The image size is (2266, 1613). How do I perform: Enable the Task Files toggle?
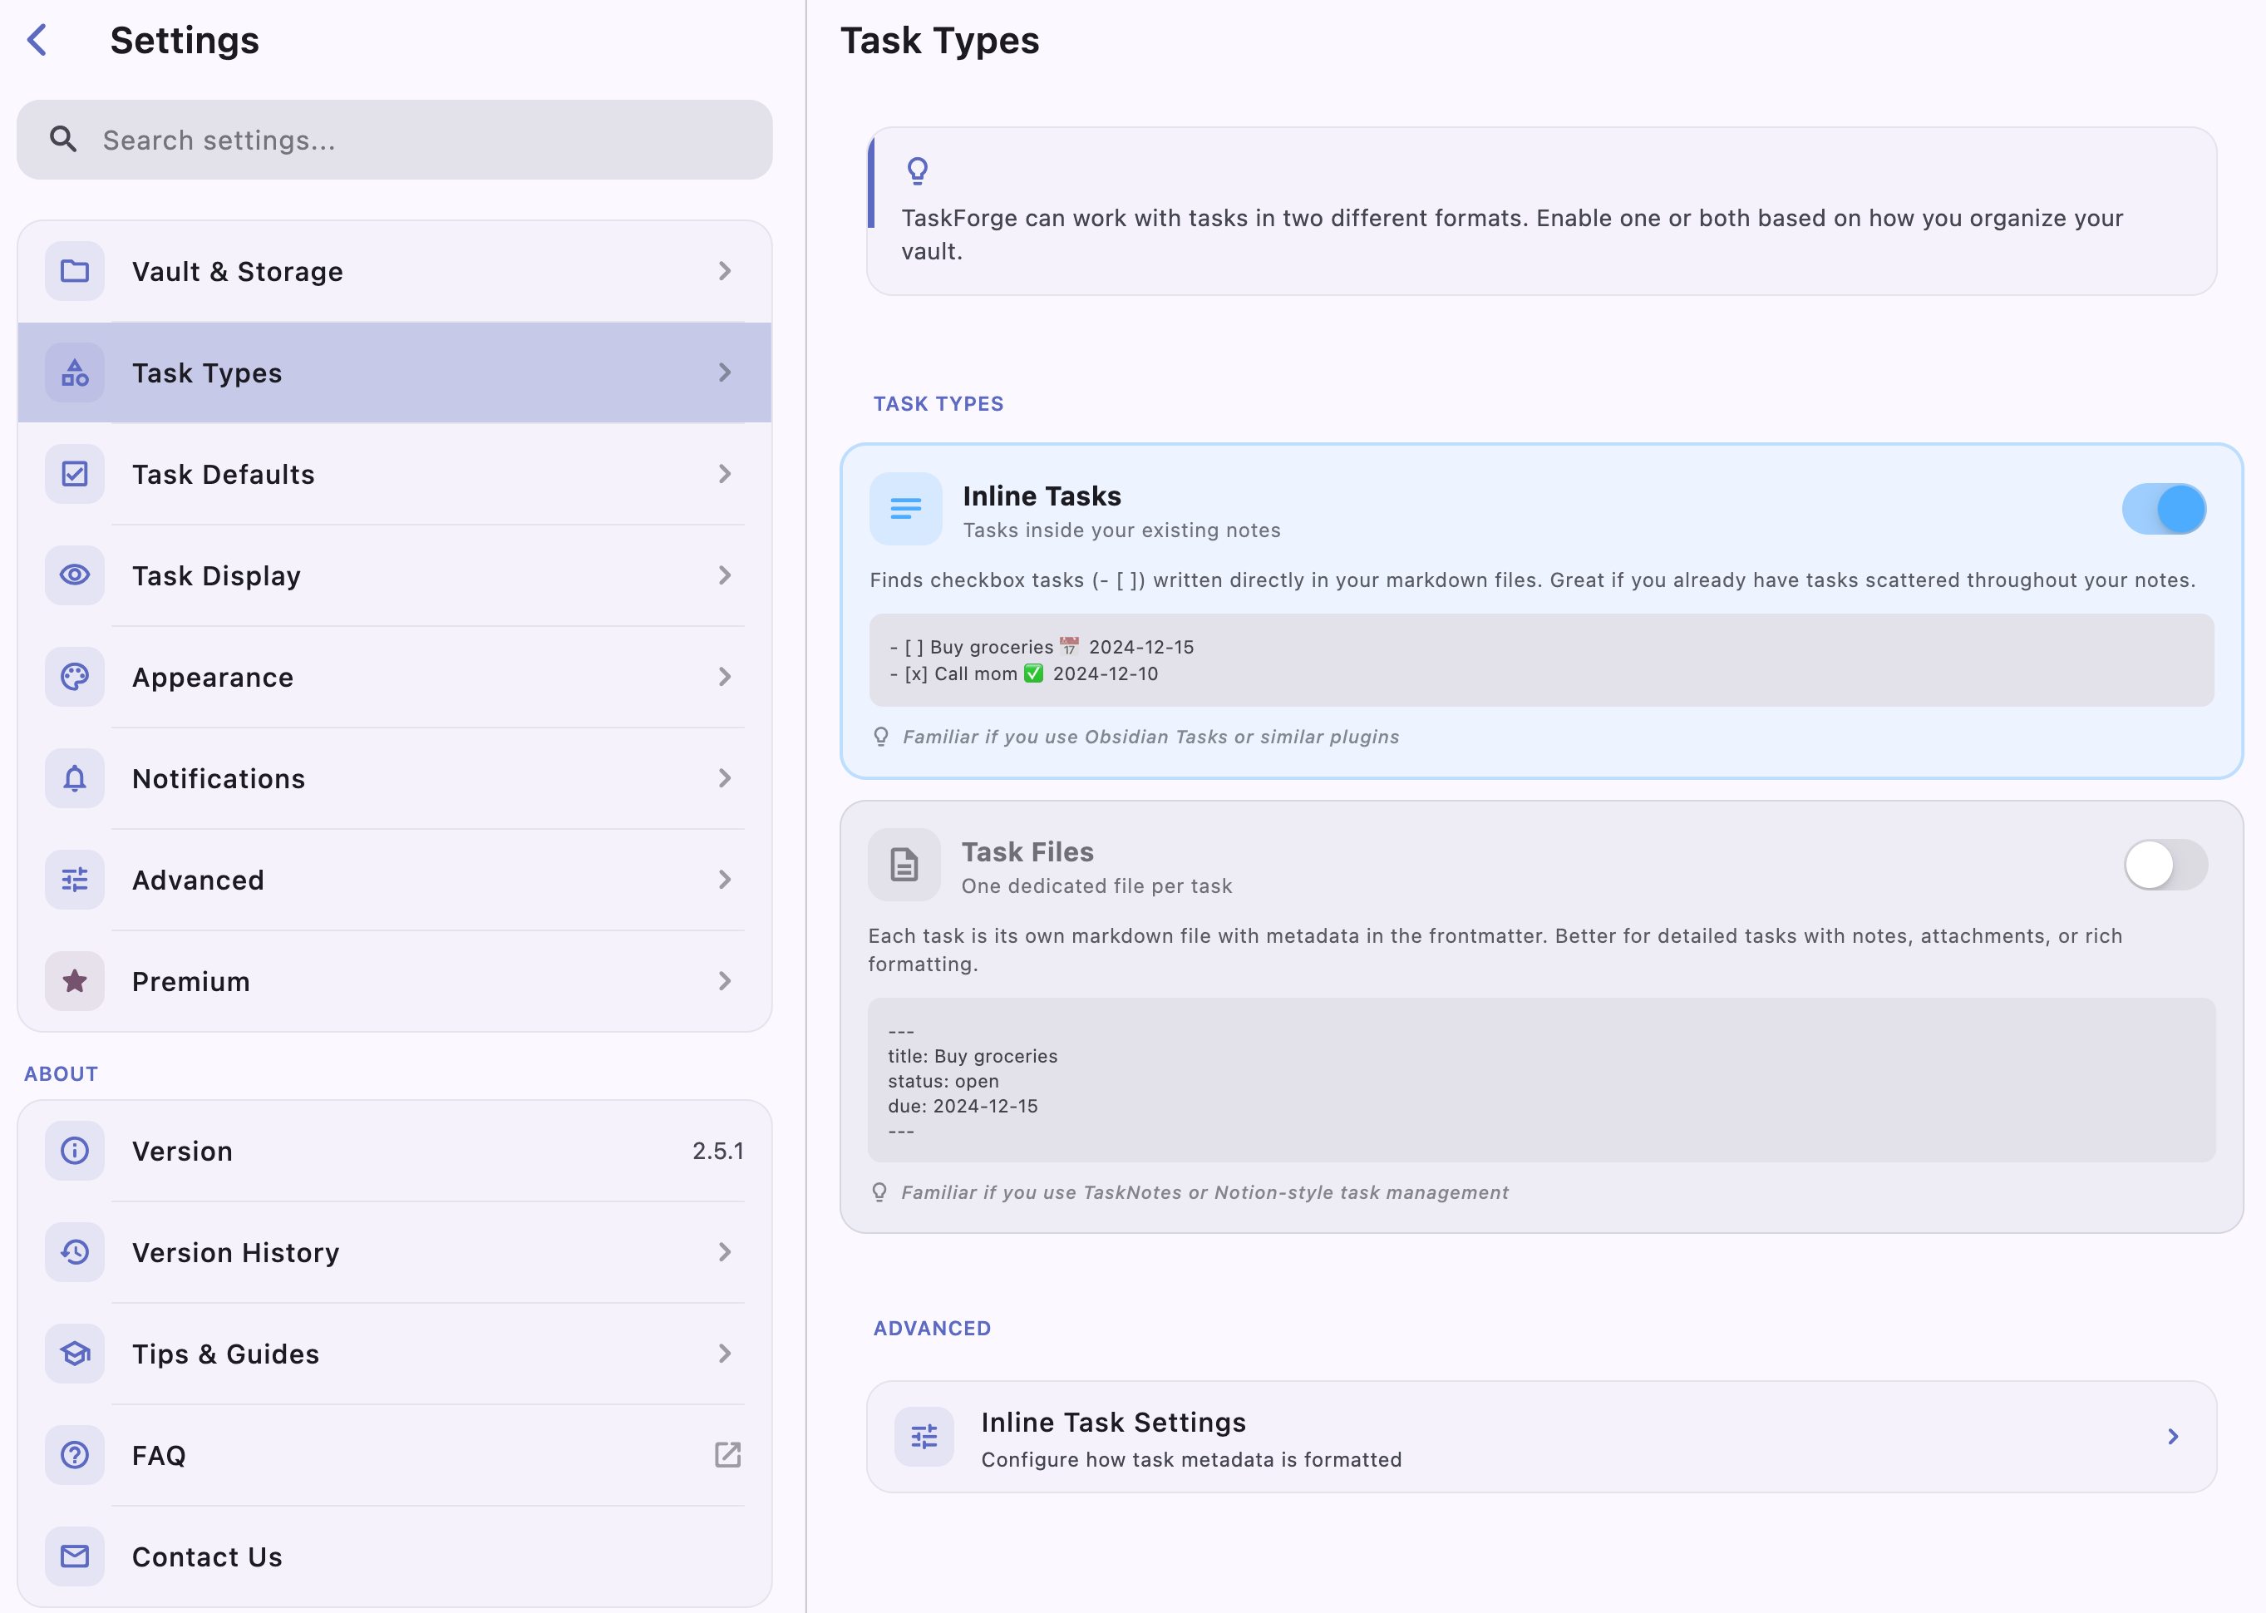click(2165, 865)
